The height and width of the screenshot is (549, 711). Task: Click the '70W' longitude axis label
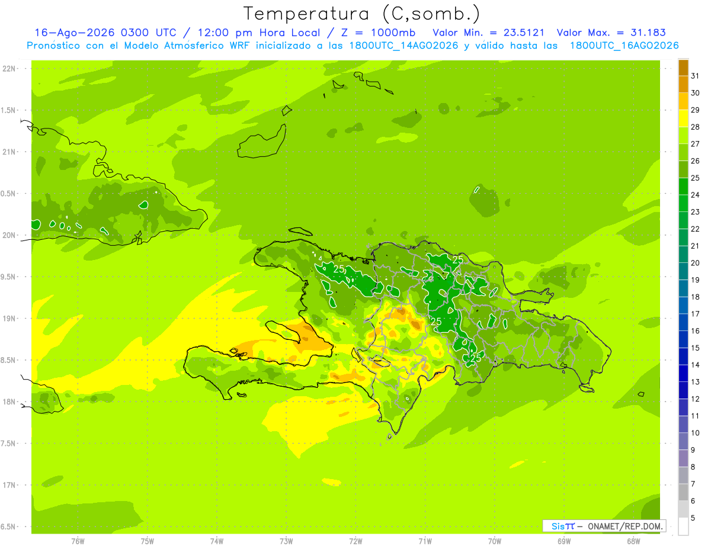point(495,541)
